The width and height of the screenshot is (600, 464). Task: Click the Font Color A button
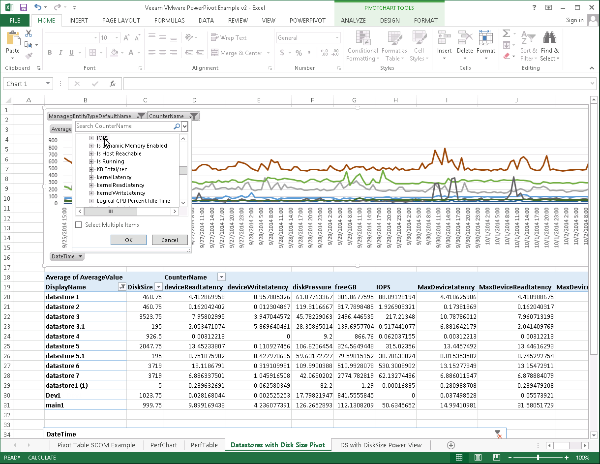pos(131,53)
